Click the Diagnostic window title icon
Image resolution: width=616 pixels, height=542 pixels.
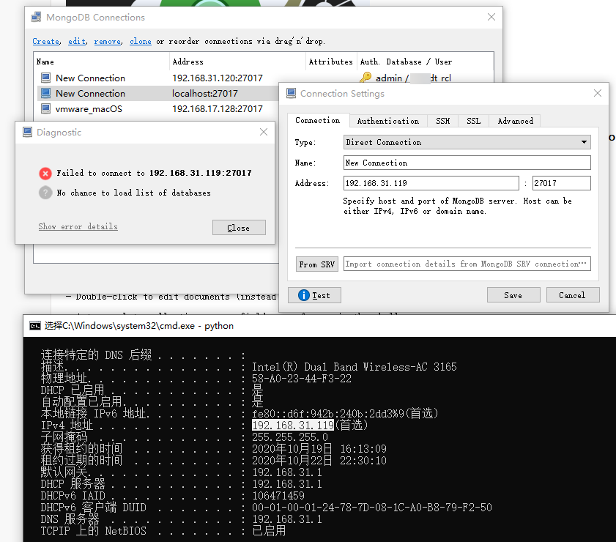click(x=28, y=133)
